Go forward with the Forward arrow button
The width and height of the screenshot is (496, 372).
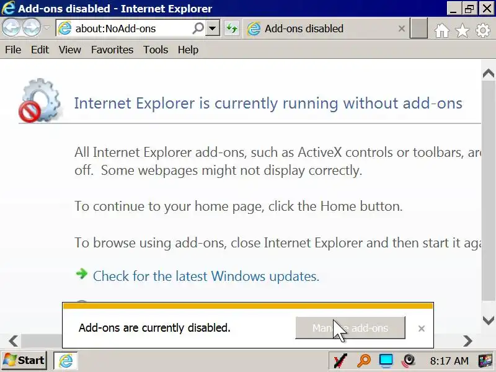32,28
